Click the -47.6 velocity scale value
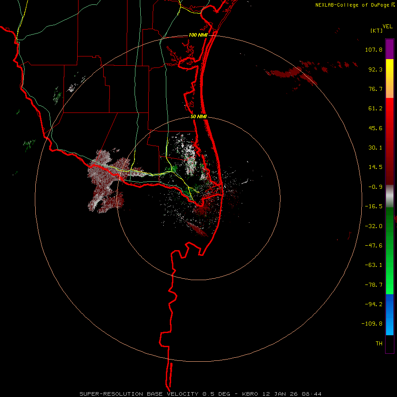Screen dimensions: 397x397 374,246
